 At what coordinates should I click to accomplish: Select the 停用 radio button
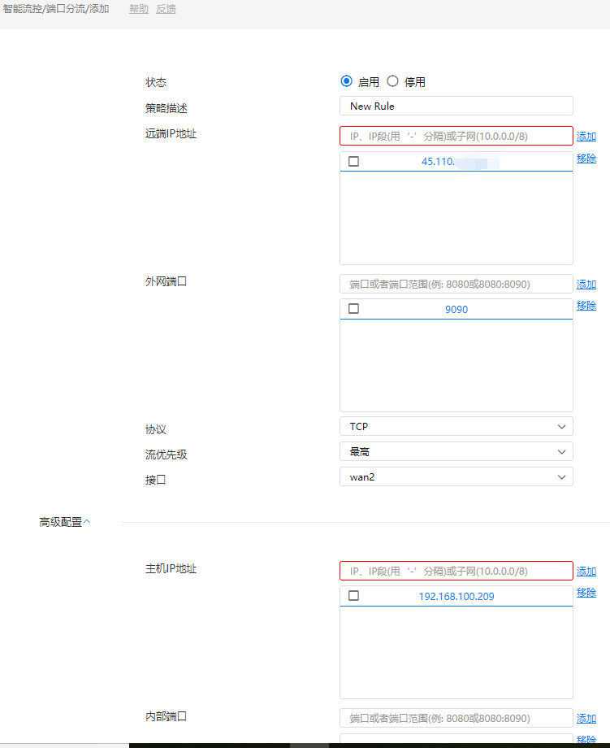[393, 81]
